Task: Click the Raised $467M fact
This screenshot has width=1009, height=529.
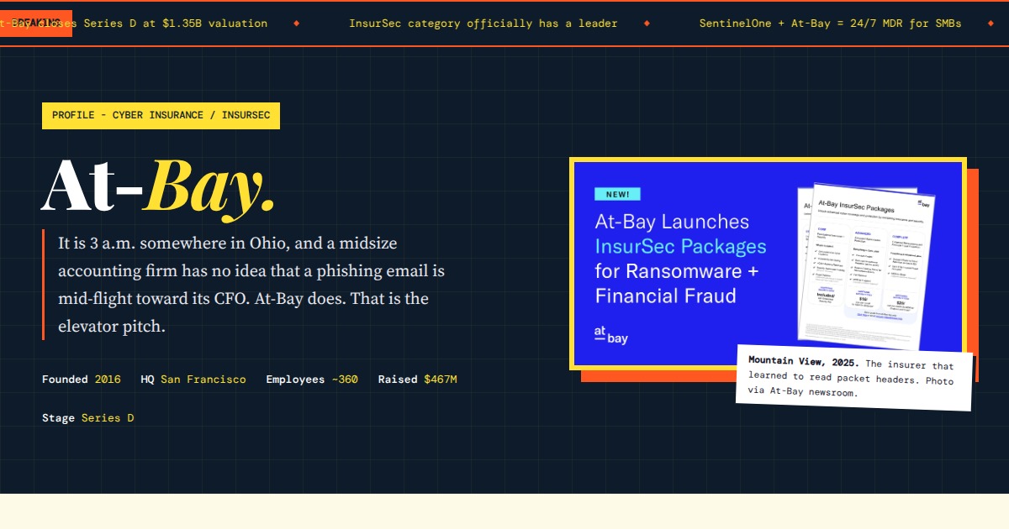Action: [x=418, y=380]
